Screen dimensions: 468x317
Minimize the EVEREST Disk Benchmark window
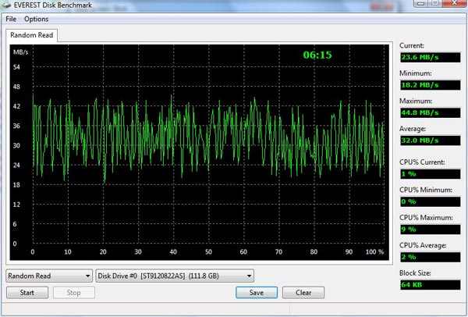(x=421, y=3)
